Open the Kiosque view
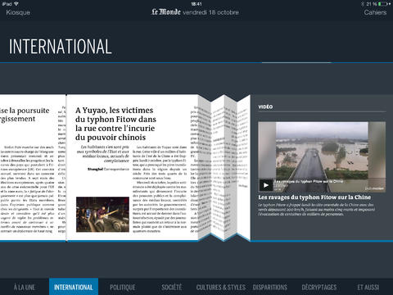 pyautogui.click(x=18, y=12)
